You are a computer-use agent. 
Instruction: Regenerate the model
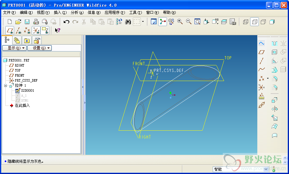[x=119, y=22]
